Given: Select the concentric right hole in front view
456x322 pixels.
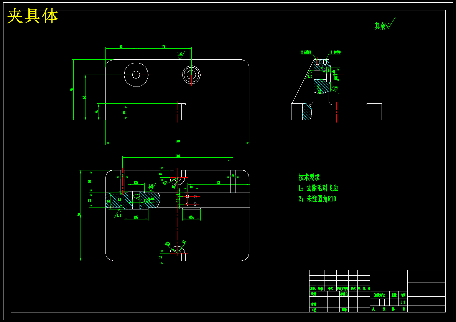Looking at the screenshot, I should pos(191,75).
